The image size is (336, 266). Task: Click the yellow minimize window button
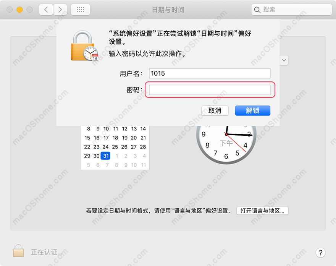point(19,10)
